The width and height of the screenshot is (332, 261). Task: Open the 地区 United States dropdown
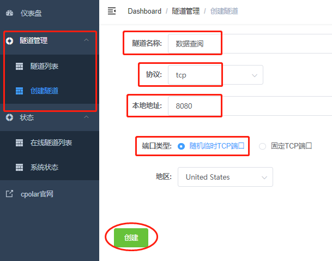click(225, 177)
